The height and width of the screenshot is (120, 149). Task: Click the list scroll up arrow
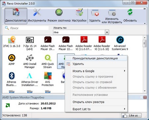[x=145, y=38]
